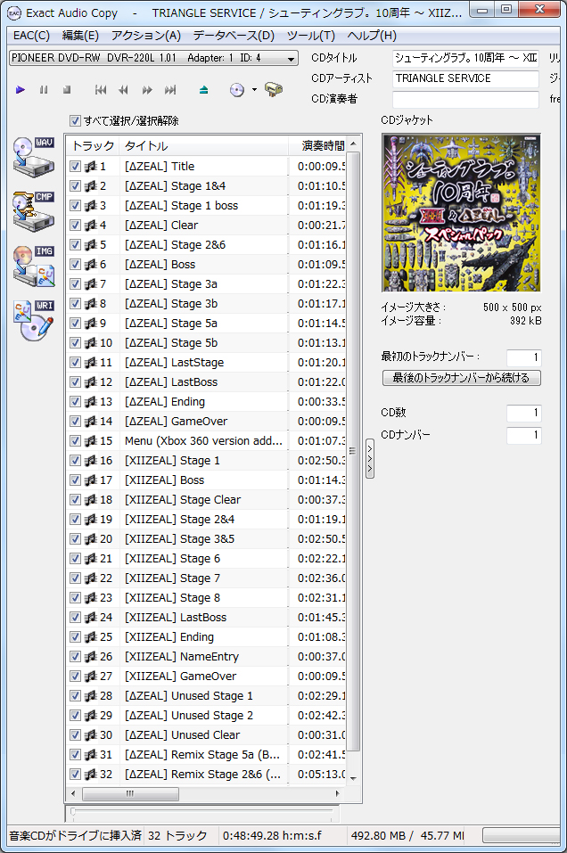Image resolution: width=567 pixels, height=853 pixels.
Task: Skip to next track button
Action: click(170, 90)
